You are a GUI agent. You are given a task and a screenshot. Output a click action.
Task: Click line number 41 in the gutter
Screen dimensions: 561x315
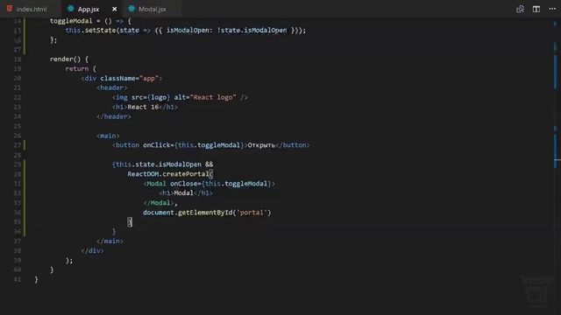click(18, 279)
